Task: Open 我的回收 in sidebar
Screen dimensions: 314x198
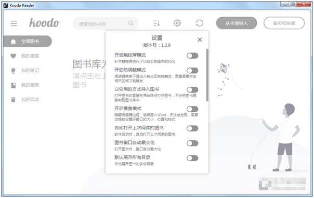Action: pos(30,99)
